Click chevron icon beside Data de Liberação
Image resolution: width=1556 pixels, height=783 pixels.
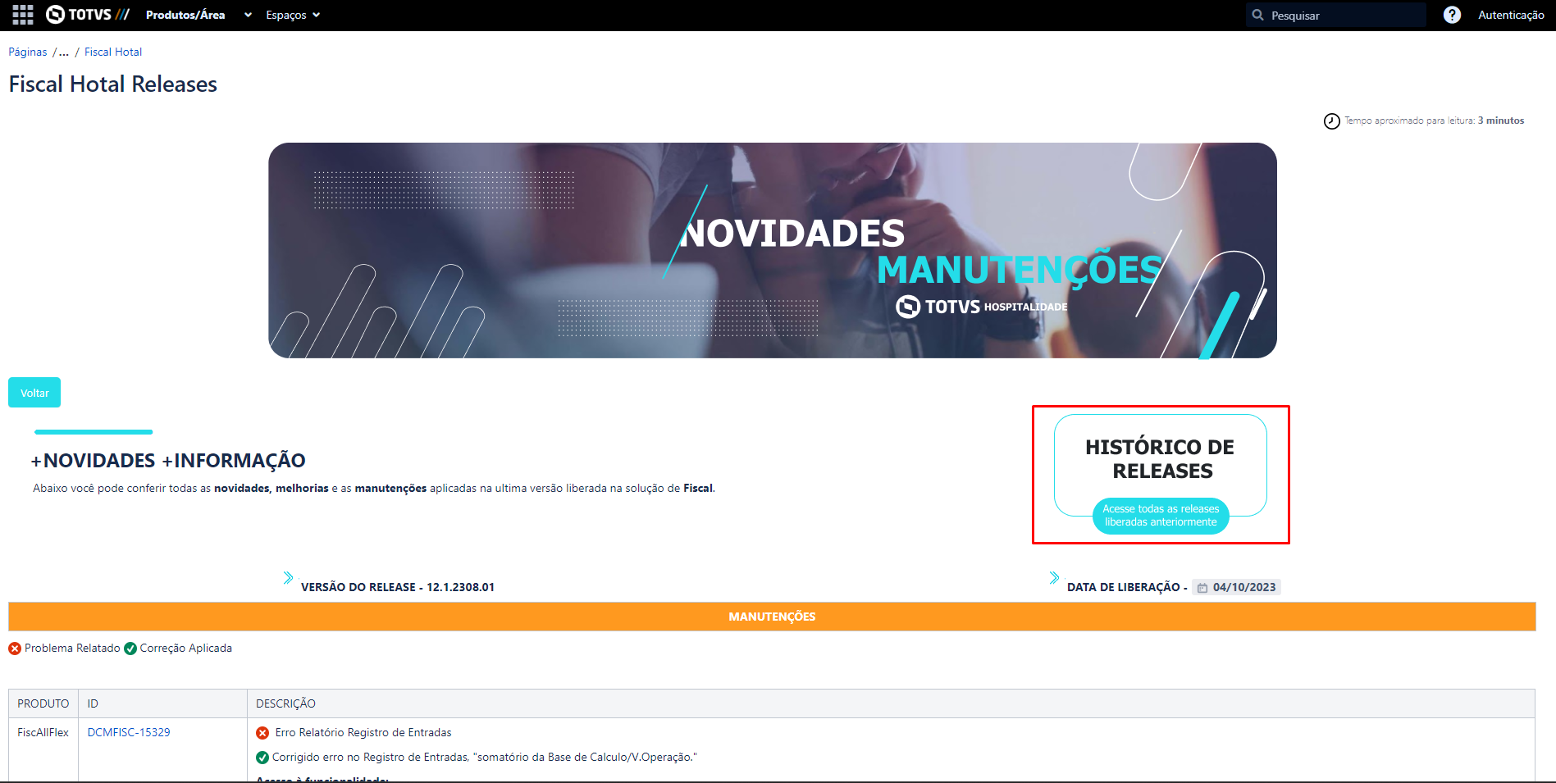pos(1054,578)
